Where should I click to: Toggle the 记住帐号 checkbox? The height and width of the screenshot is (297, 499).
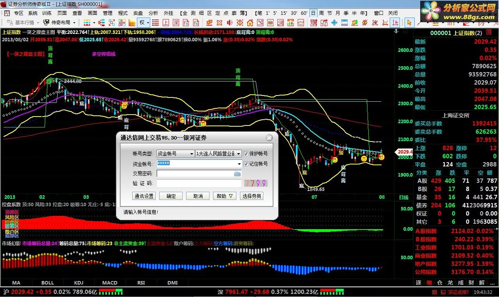point(246,164)
